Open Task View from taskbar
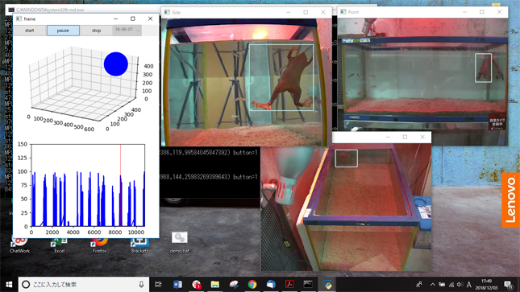Viewport: 520px width, 292px height. (x=159, y=285)
